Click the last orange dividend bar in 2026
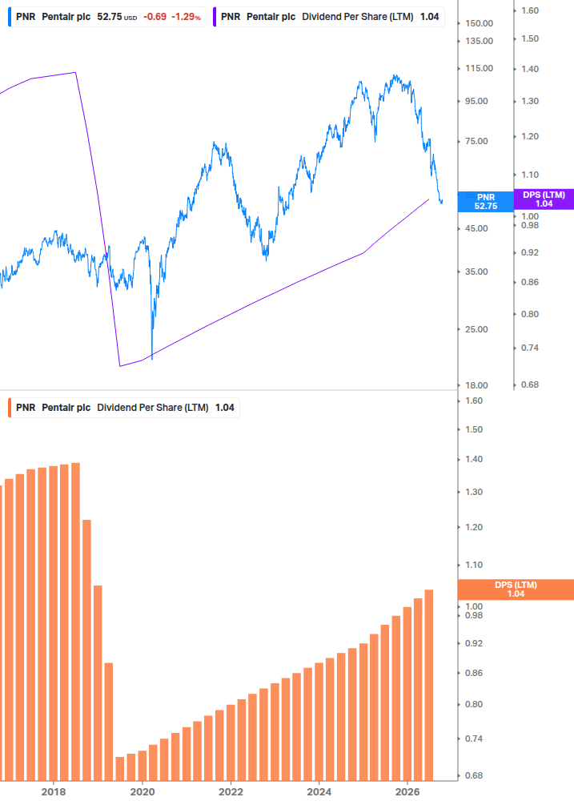 click(429, 686)
